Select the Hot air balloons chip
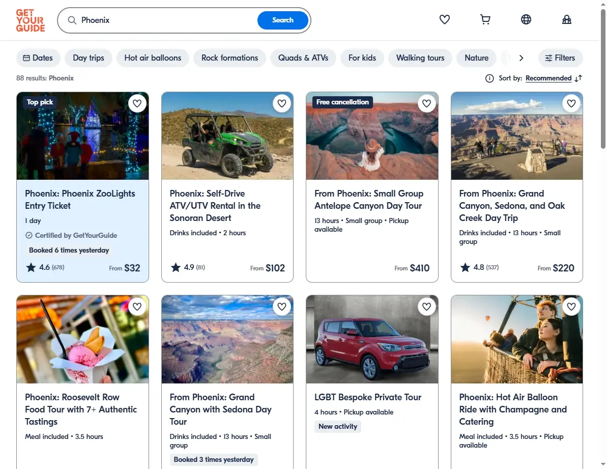This screenshot has width=607, height=469. click(x=153, y=58)
